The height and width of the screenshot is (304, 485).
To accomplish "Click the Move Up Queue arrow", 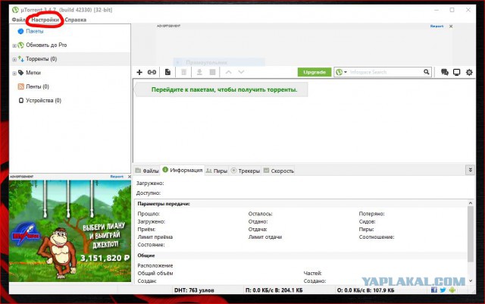I will (x=229, y=72).
